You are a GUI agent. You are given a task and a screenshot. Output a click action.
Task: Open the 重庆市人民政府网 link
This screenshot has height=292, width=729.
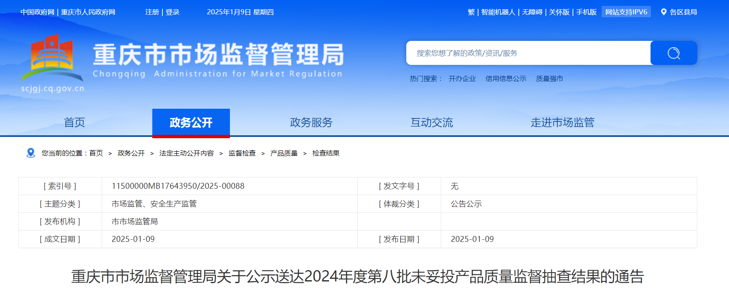point(88,12)
